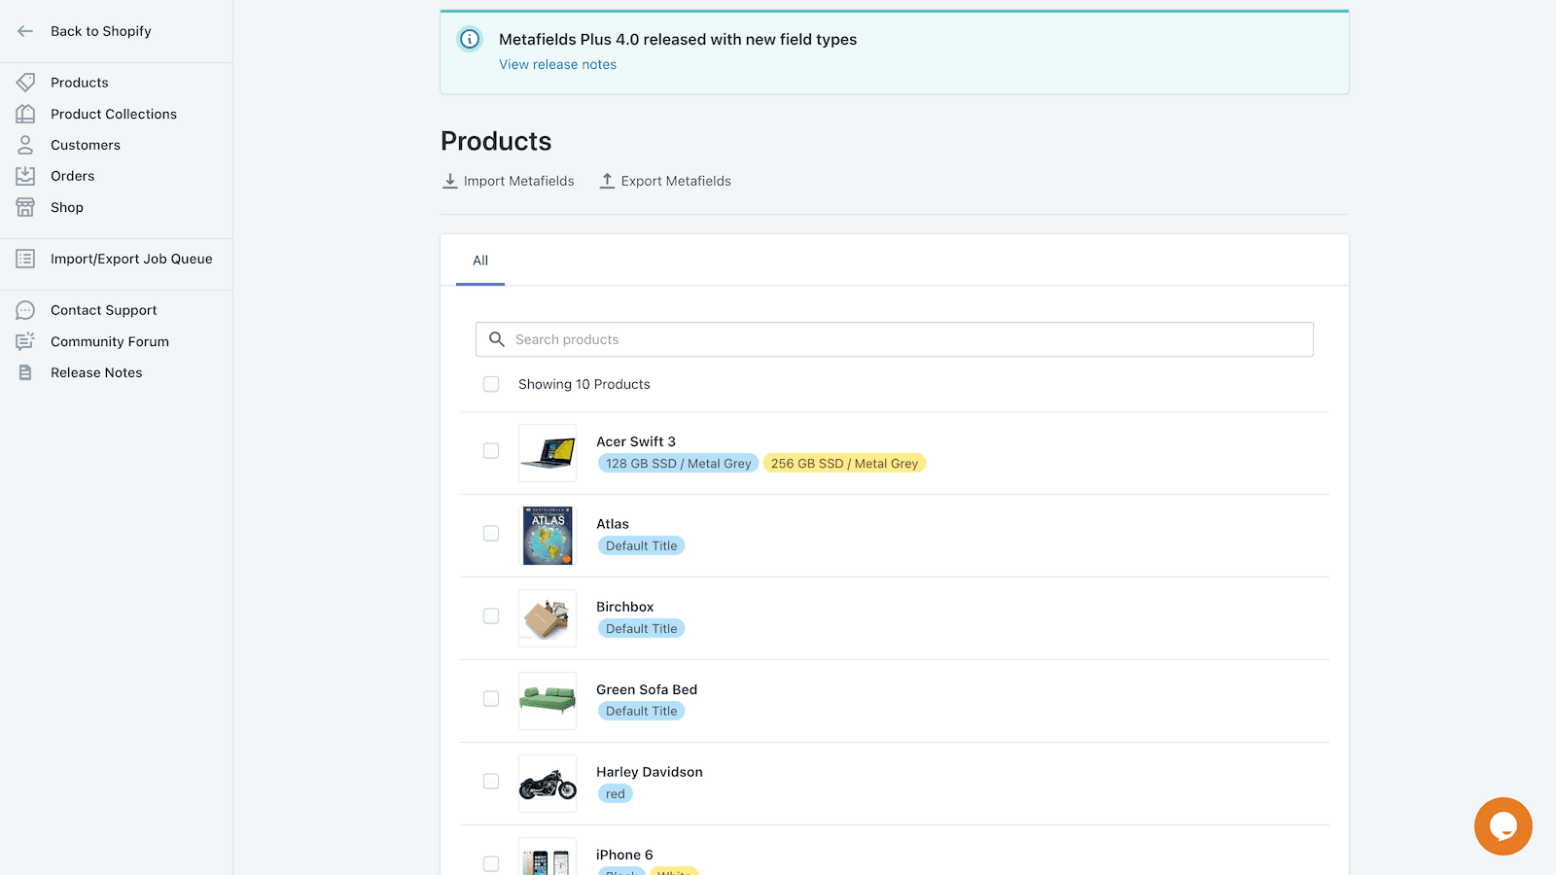Image resolution: width=1556 pixels, height=875 pixels.
Task: Click the 256 GB SSD / Metal Grey tag
Action: click(844, 464)
